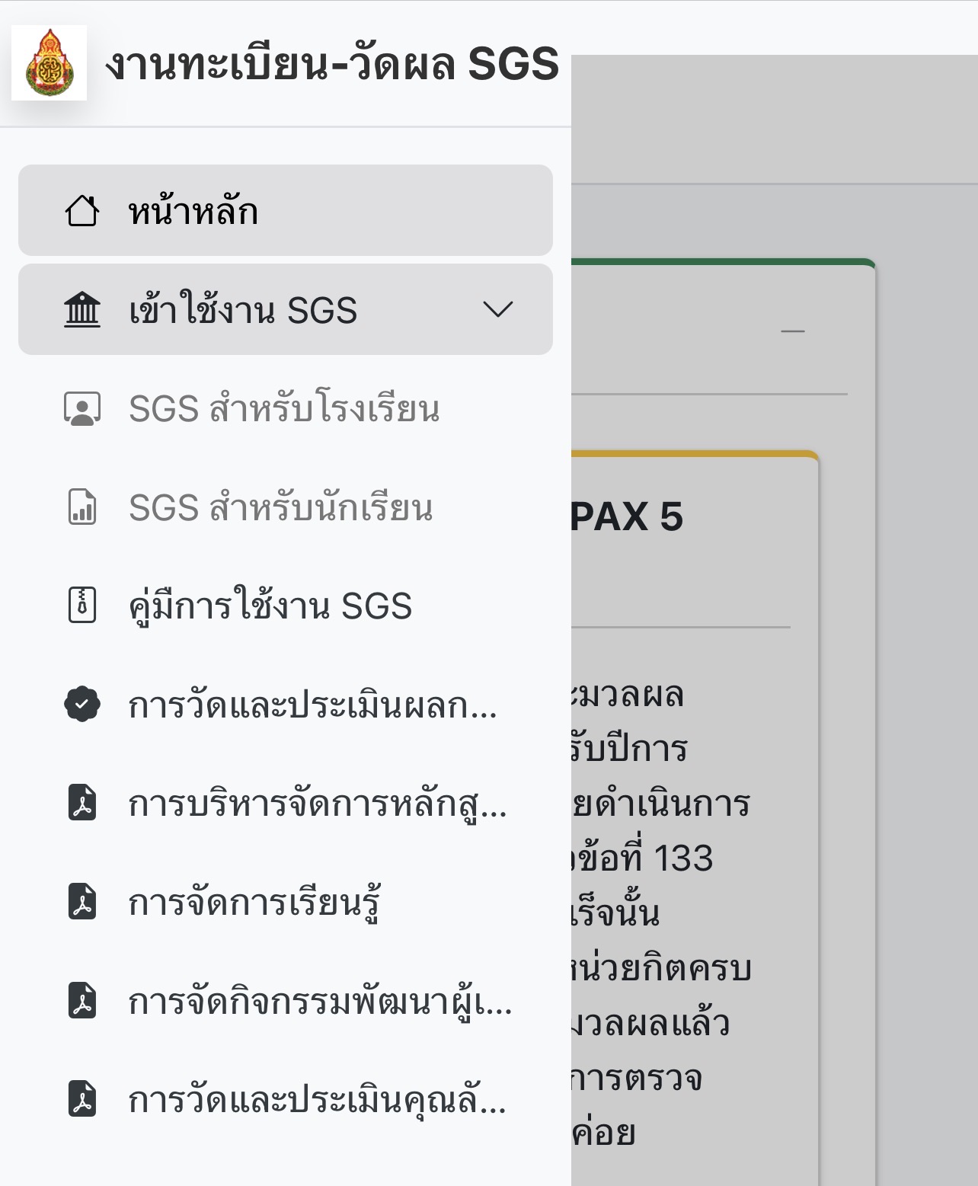This screenshot has width=978, height=1186.
Task: Open the zip icon for คู่มือการใช้งาน SGS
Action: click(83, 606)
